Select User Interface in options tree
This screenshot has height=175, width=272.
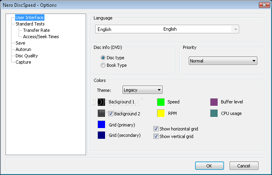(29, 17)
